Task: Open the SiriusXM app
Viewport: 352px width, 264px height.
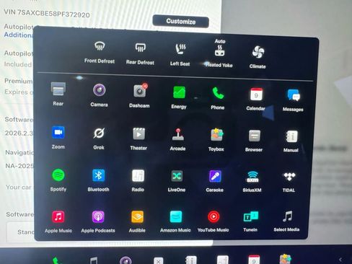Action: pos(252,181)
